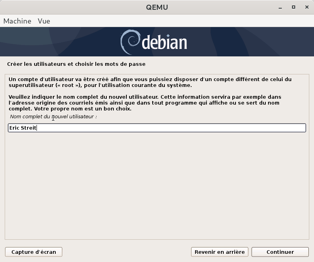This screenshot has width=314, height=262.
Task: Close the QEMU window
Action: pyautogui.click(x=307, y=7)
